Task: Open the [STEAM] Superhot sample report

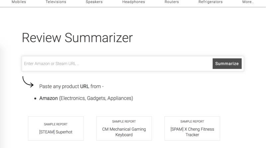Action: 56,128
